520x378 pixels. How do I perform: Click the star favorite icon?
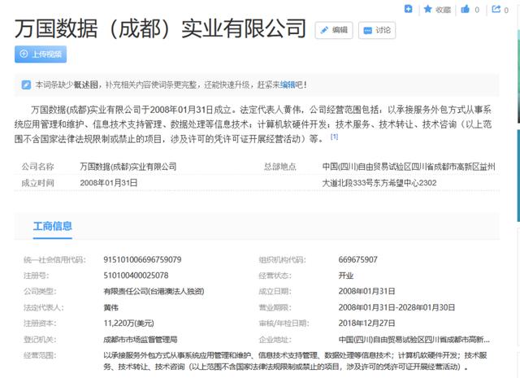428,9
